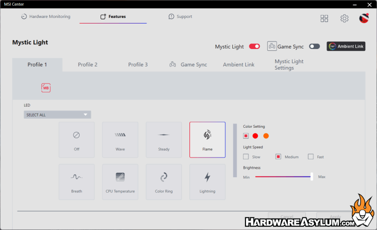Close the MSI Center window
The image size is (377, 230).
point(369,5)
